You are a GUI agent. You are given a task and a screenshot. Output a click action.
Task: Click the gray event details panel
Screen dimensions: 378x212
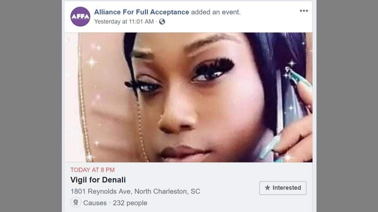tap(188, 187)
